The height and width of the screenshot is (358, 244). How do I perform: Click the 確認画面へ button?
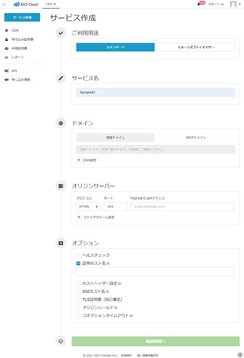(x=155, y=341)
